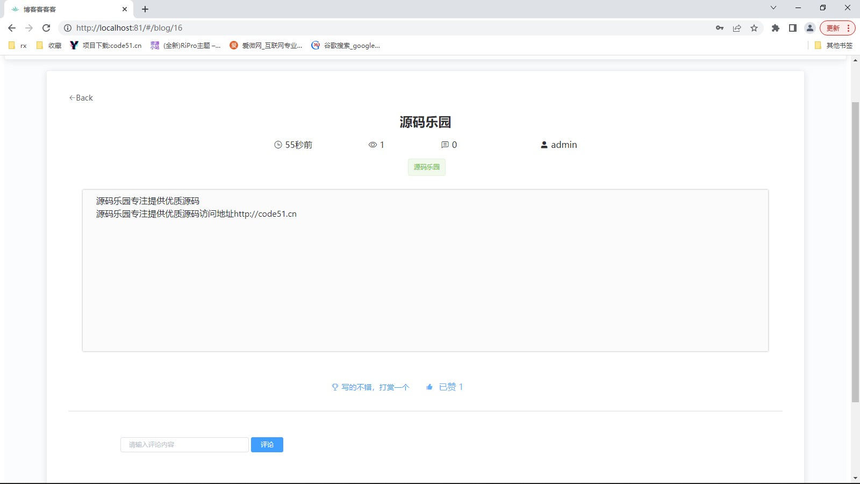Click the blog title 源码乐园
Screen dimensions: 860x484
(425, 122)
